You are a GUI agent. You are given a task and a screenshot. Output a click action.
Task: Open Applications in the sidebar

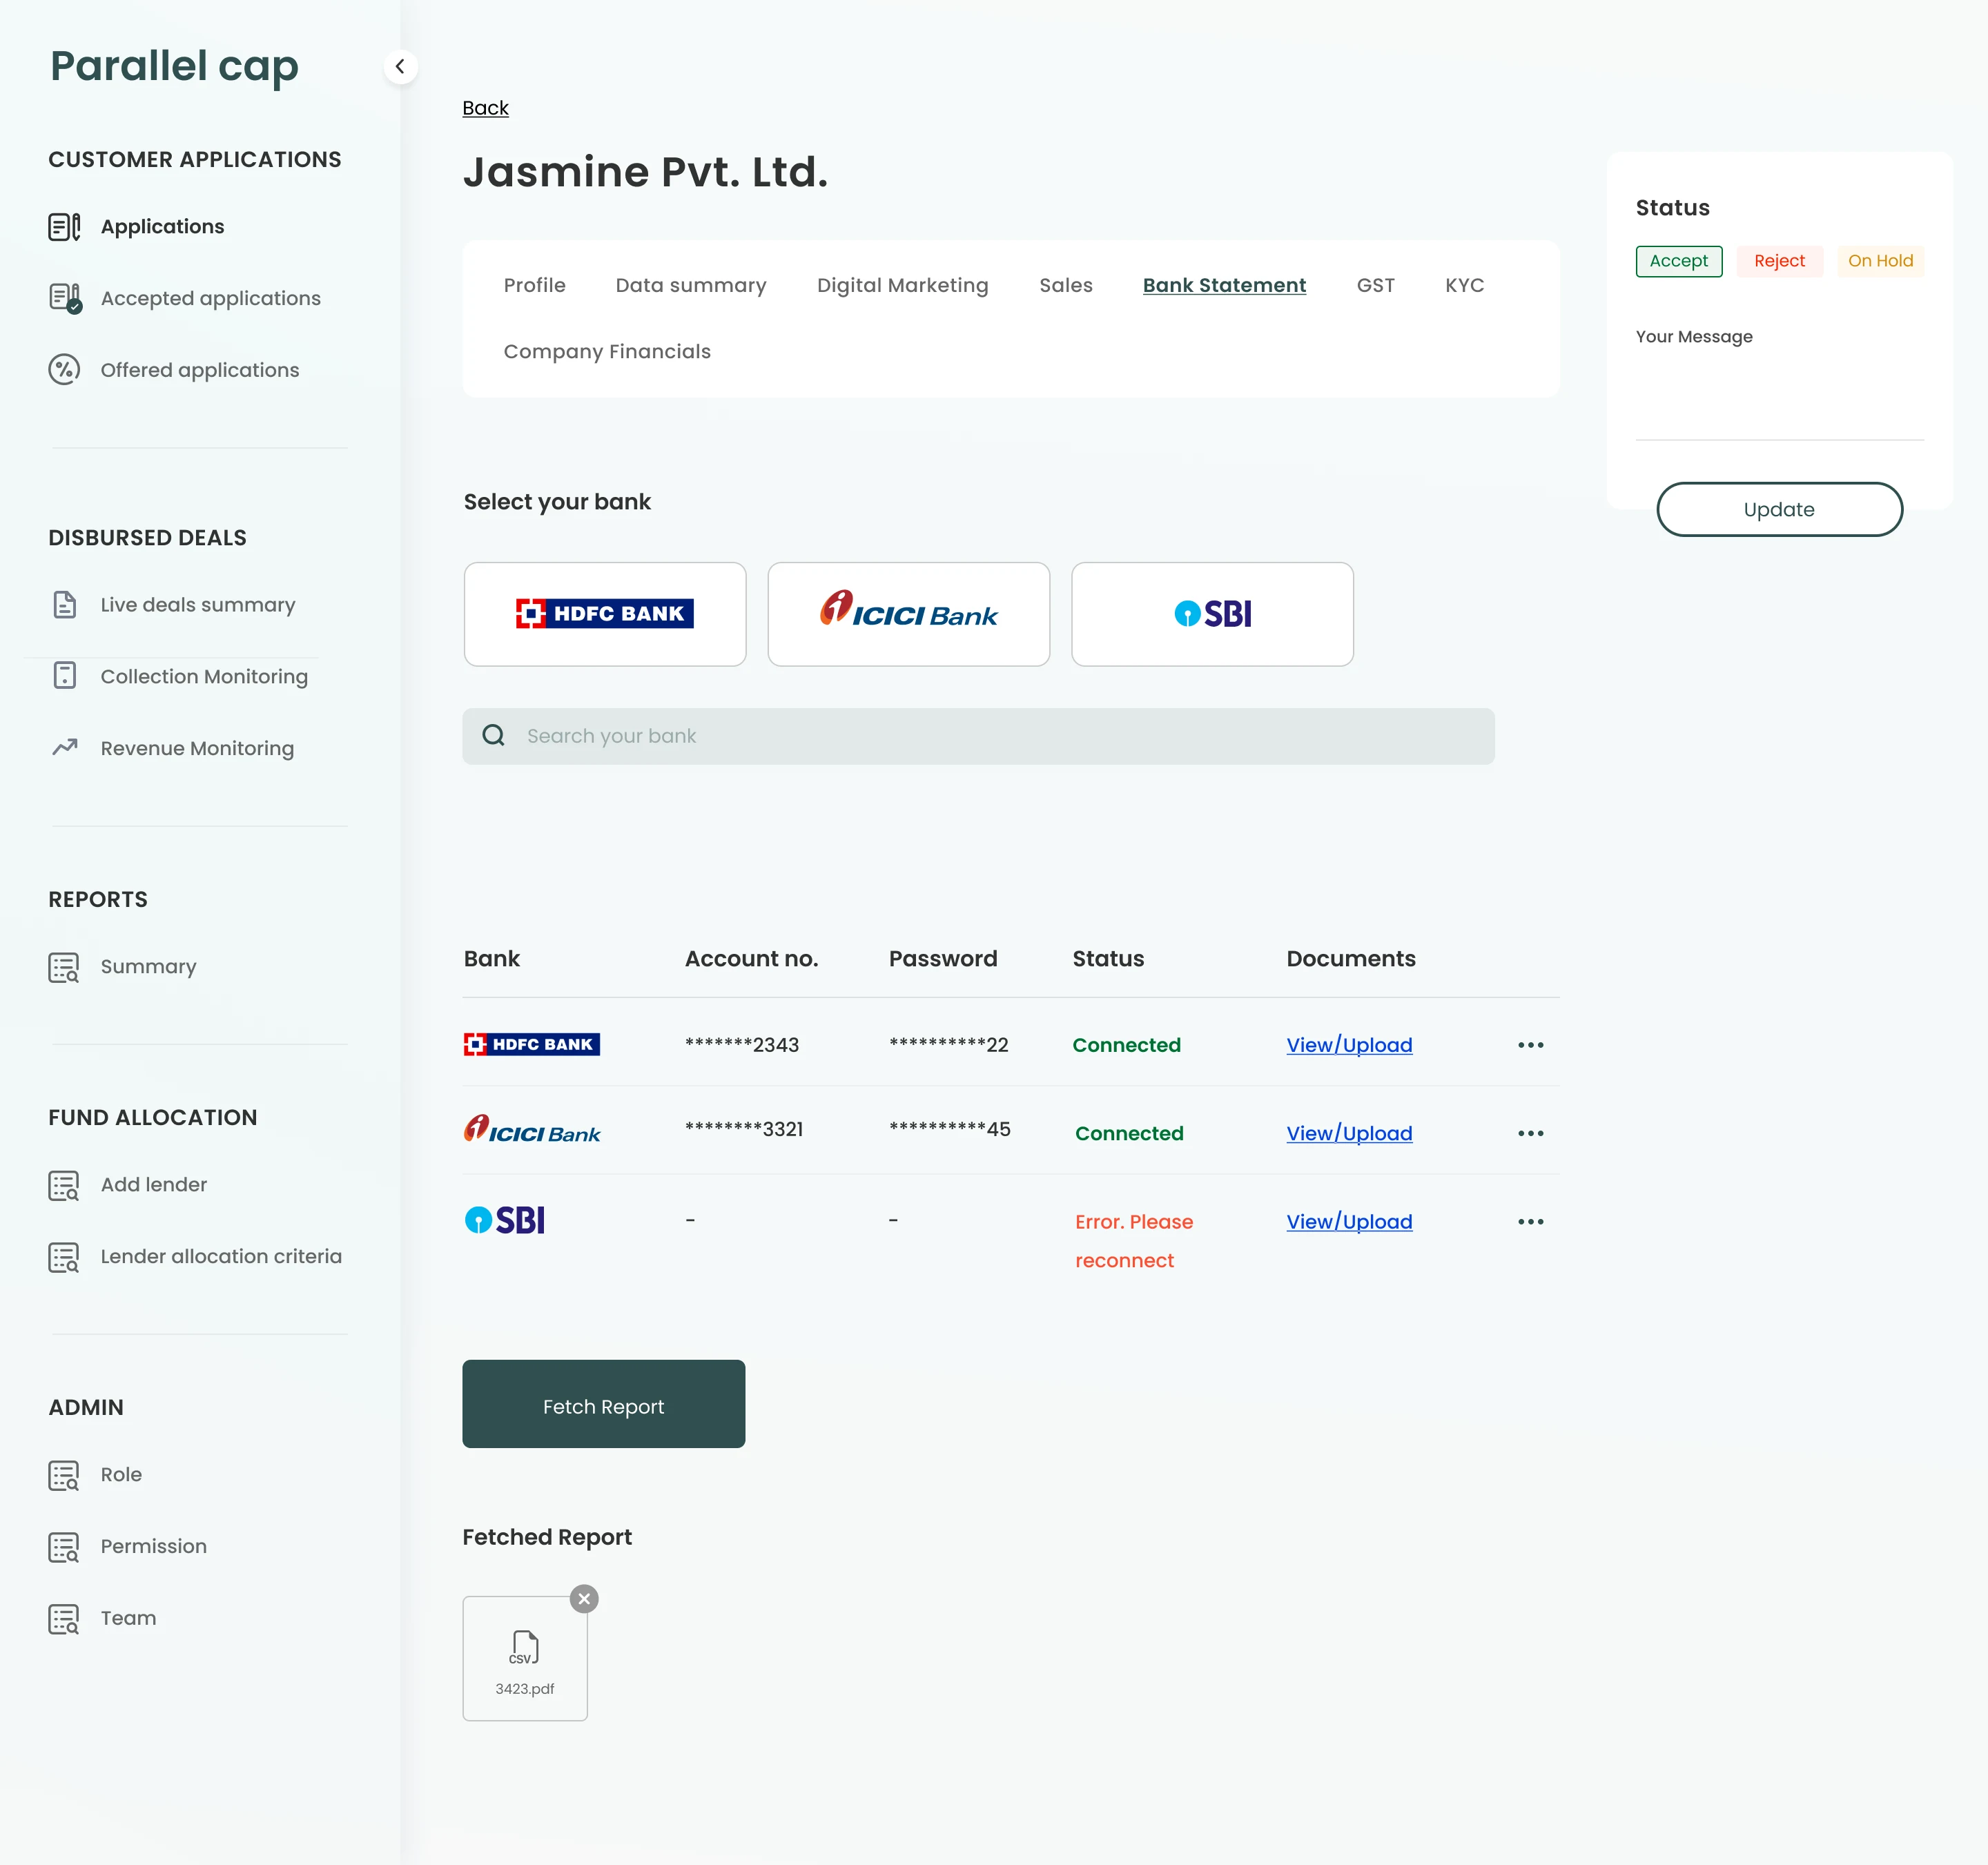tap(162, 227)
